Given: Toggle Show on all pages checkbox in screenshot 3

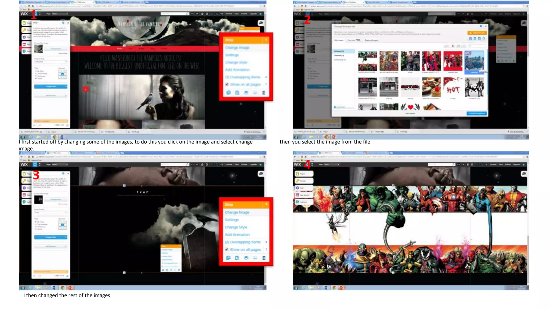Looking at the screenshot, I should point(227,249).
